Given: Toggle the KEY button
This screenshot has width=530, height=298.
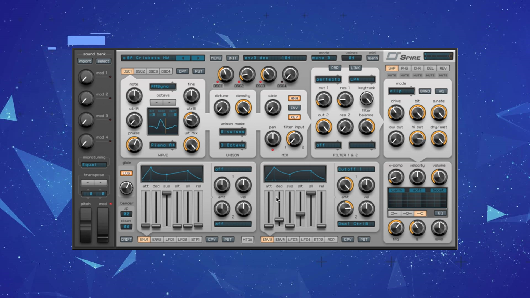Looking at the screenshot, I should point(294,117).
